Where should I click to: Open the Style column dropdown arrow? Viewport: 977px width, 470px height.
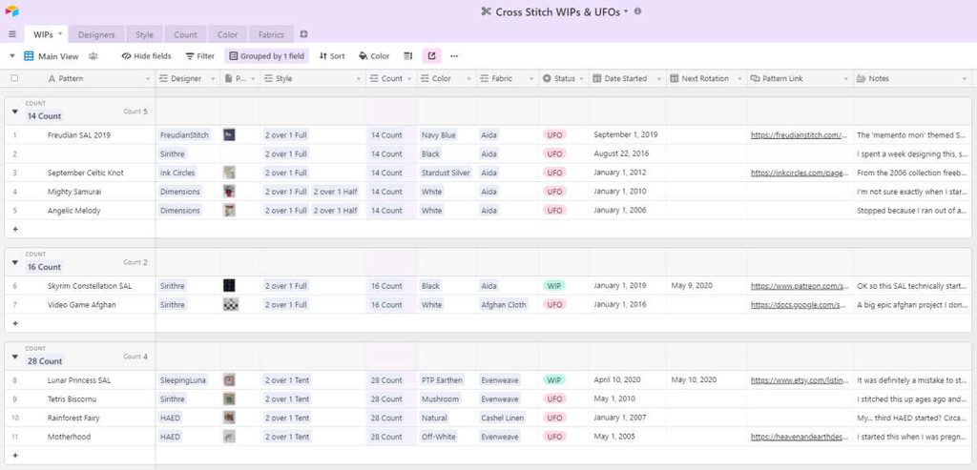(359, 79)
